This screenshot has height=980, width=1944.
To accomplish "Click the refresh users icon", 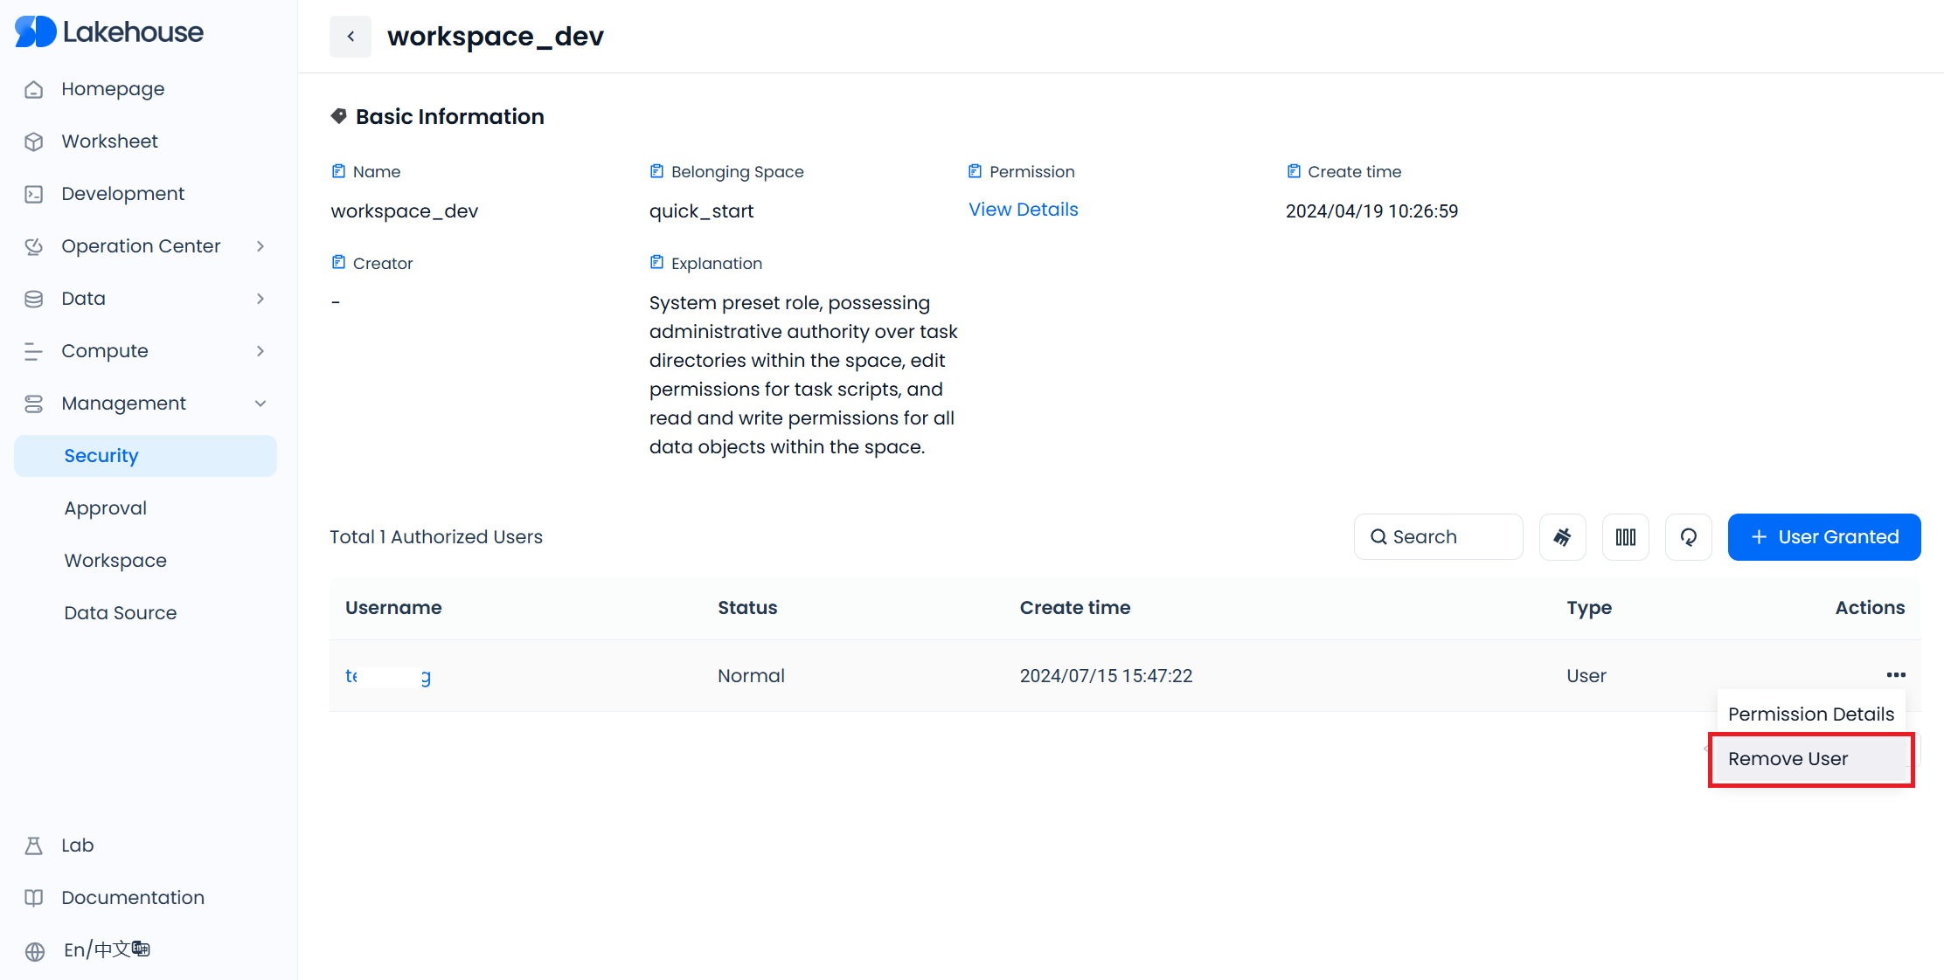I will point(1688,537).
